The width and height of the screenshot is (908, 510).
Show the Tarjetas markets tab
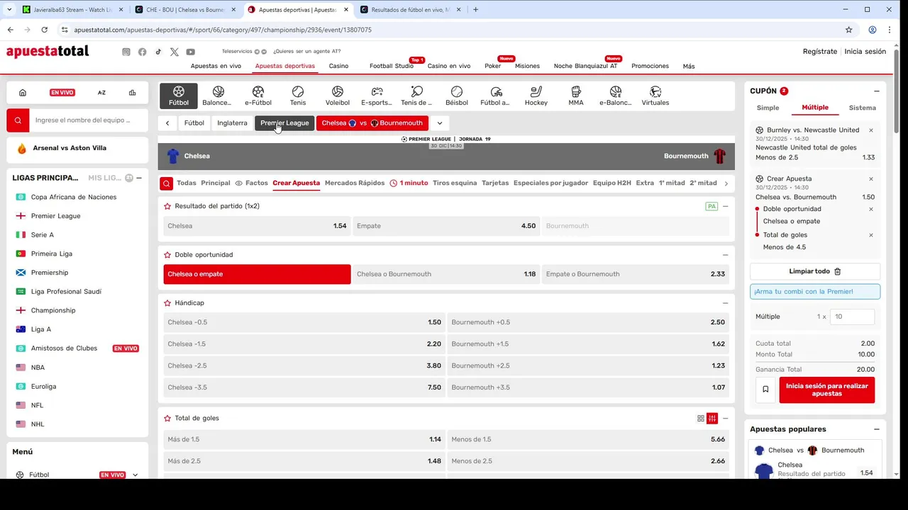(495, 183)
